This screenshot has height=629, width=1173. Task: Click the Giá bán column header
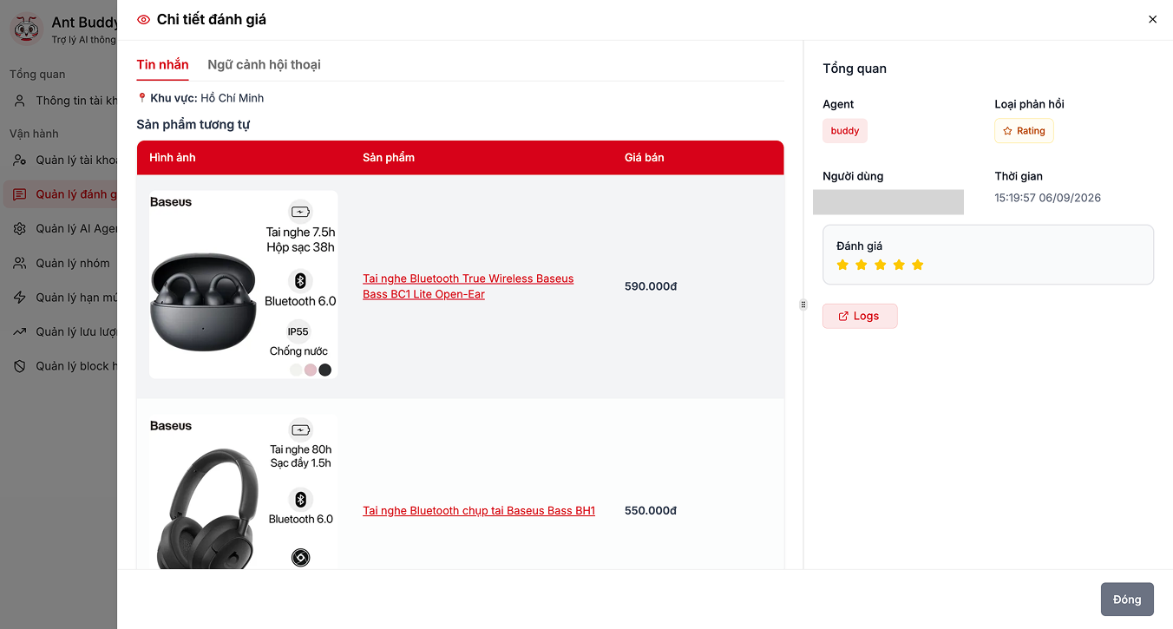click(645, 158)
